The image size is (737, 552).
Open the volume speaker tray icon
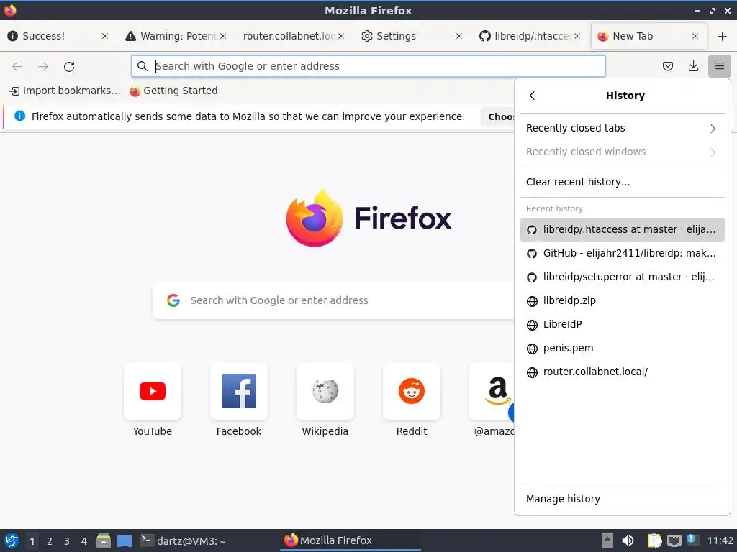pos(628,540)
